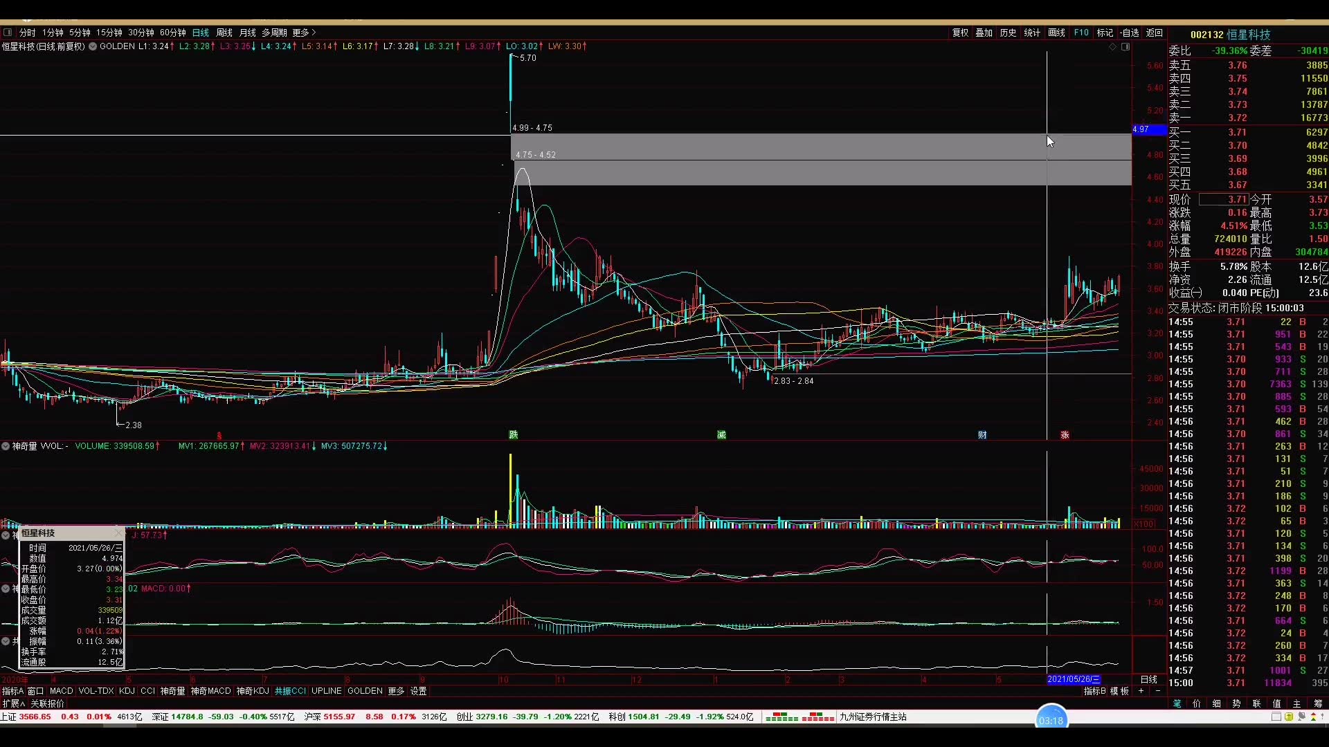Open 模板 template menu
The height and width of the screenshot is (747, 1329).
tap(1120, 691)
